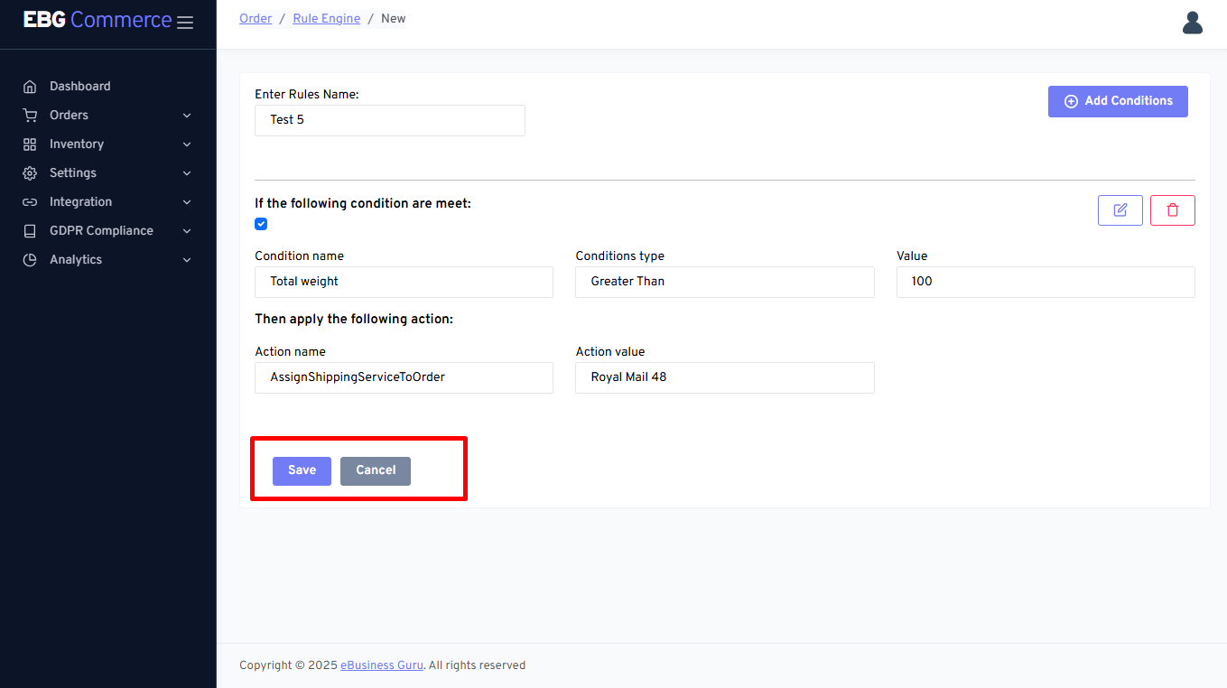Image resolution: width=1227 pixels, height=688 pixels.
Task: Open the user profile icon
Action: click(x=1192, y=23)
